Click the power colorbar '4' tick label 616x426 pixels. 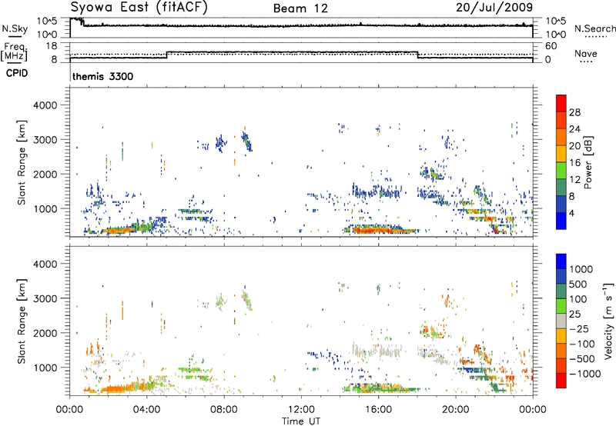572,213
